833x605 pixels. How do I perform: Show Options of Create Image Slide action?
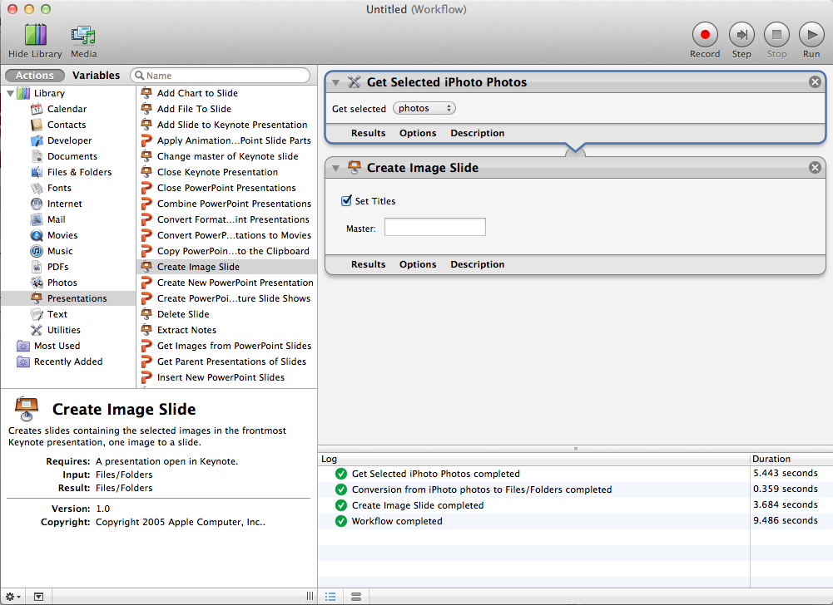[418, 264]
